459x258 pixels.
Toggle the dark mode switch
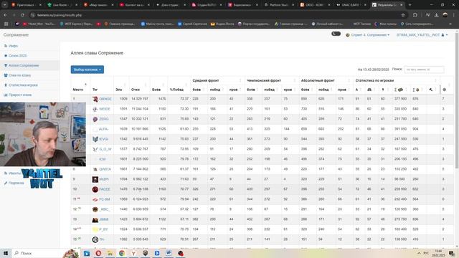(336, 34)
